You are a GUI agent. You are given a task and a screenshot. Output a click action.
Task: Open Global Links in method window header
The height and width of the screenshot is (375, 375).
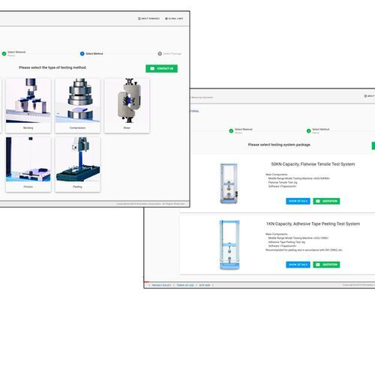[x=174, y=19]
